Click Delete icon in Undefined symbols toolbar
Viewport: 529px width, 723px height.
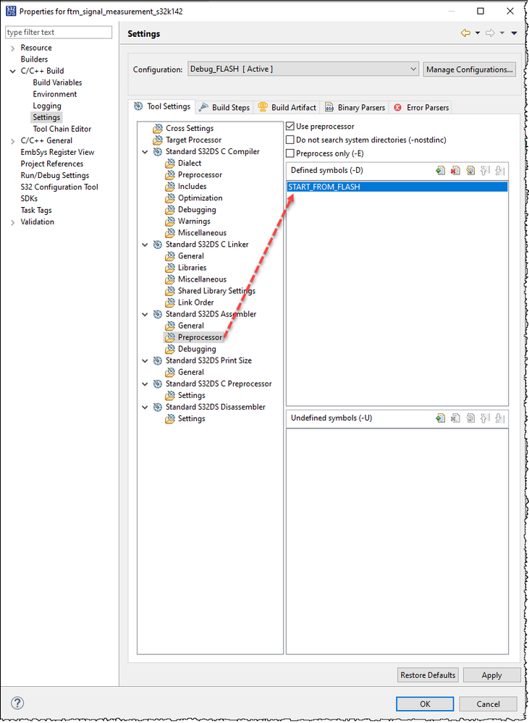pyautogui.click(x=455, y=418)
